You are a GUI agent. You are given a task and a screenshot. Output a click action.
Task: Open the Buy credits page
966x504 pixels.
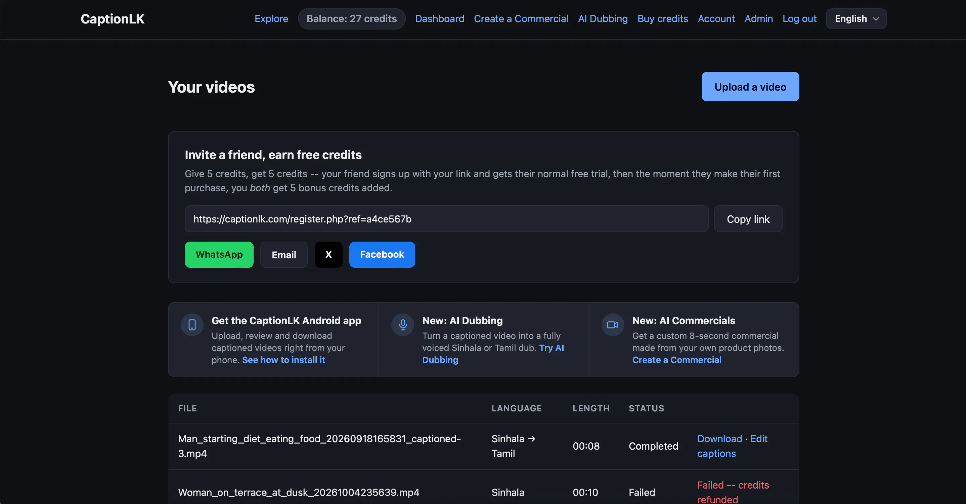pyautogui.click(x=663, y=19)
